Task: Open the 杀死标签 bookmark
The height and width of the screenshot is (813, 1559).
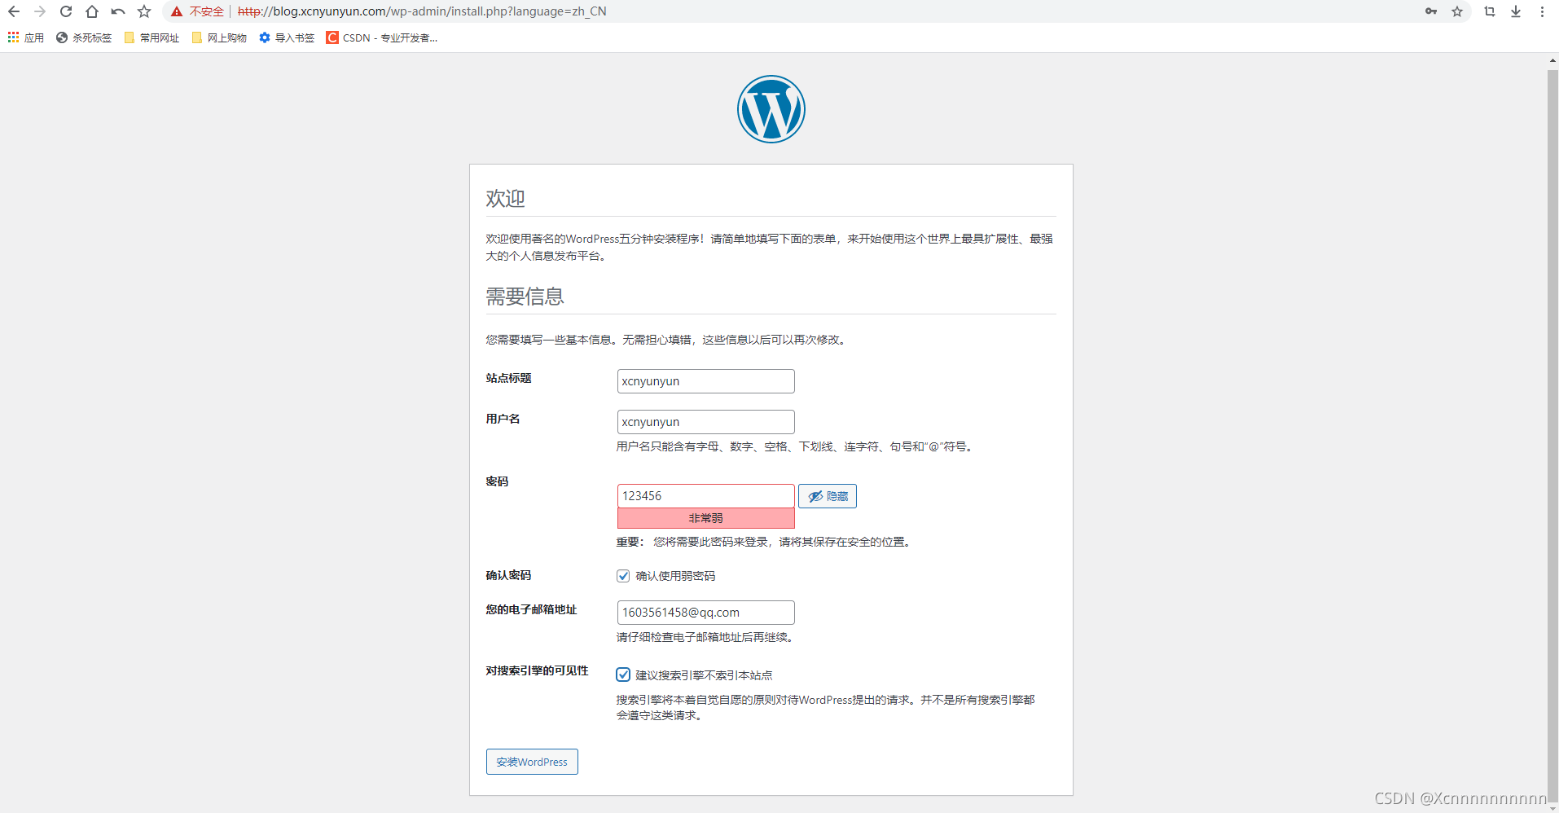Action: click(x=84, y=37)
